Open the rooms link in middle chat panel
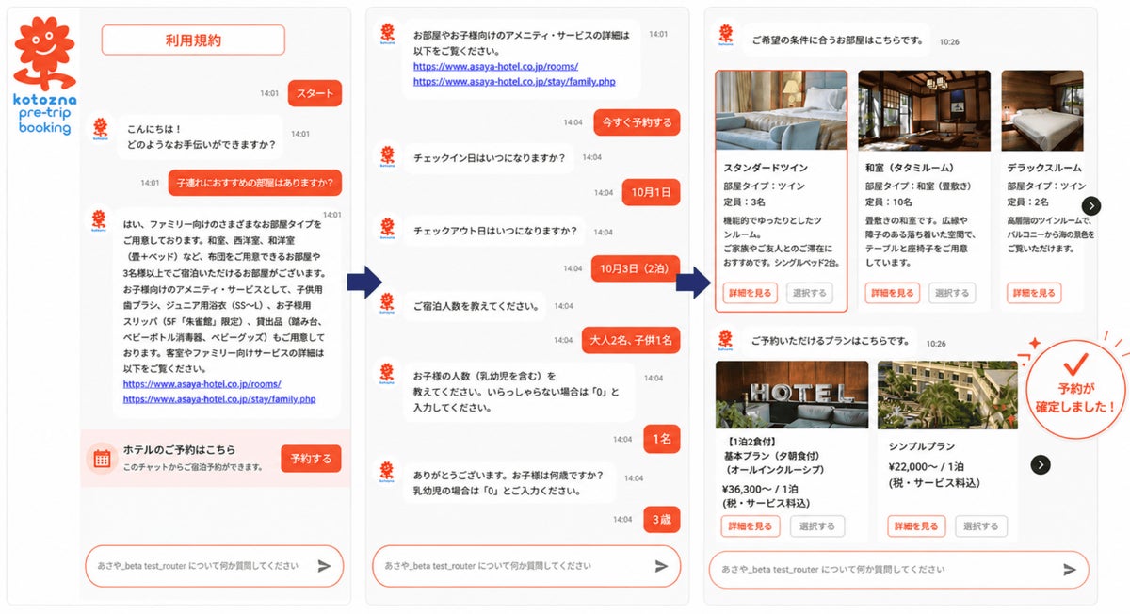Screen dimensions: 1130x614 [x=495, y=67]
